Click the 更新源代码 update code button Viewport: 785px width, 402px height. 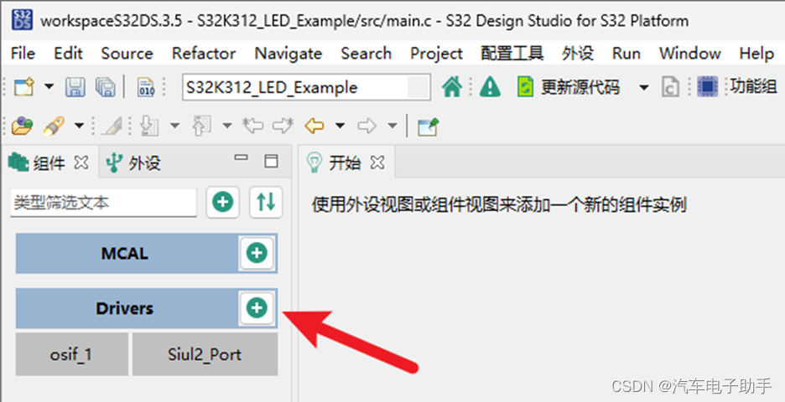(569, 87)
